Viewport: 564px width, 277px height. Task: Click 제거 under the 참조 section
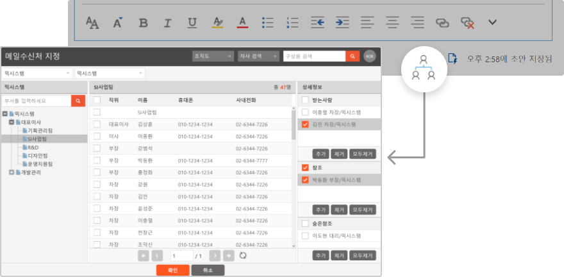(339, 210)
